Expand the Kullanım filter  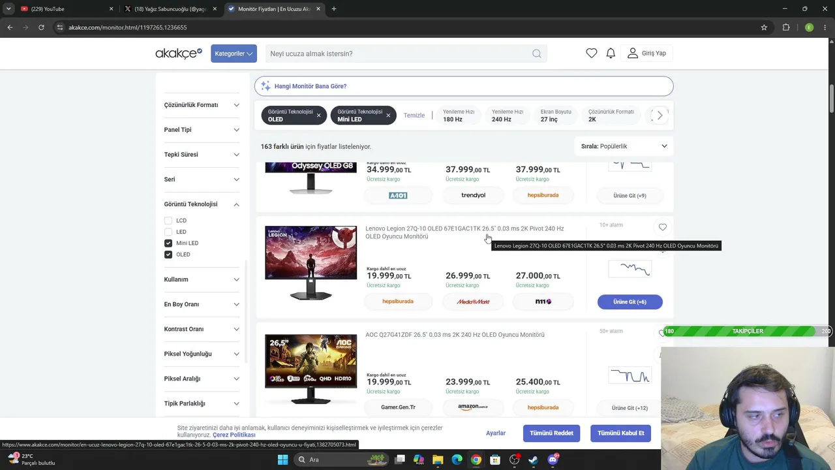pos(202,279)
